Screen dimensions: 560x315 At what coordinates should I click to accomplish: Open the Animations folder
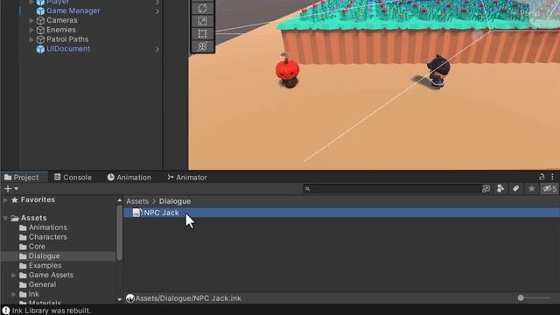point(48,227)
